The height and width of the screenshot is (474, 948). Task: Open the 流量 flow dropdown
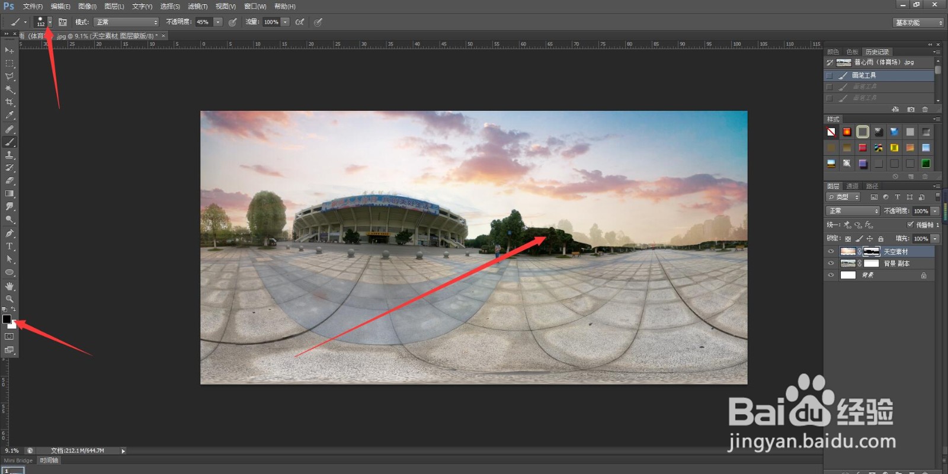click(285, 22)
